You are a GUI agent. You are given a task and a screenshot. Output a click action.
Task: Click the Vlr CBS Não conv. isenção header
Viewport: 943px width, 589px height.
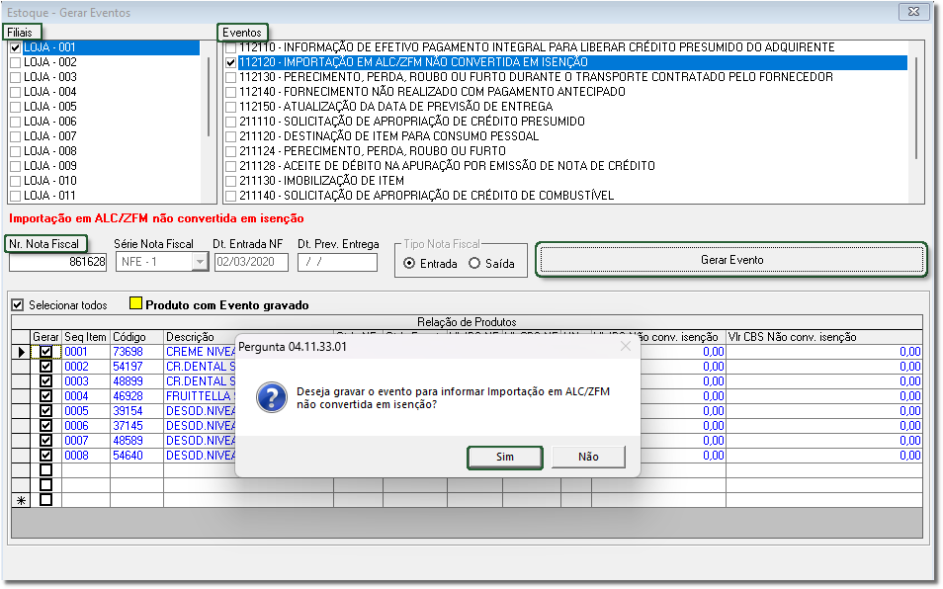click(824, 337)
